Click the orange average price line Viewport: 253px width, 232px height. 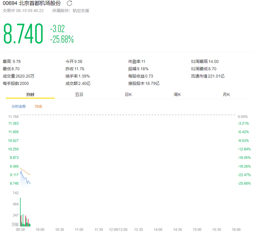point(25,172)
